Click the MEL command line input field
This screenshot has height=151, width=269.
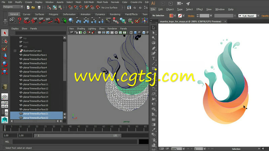pyautogui.click(x=75, y=142)
